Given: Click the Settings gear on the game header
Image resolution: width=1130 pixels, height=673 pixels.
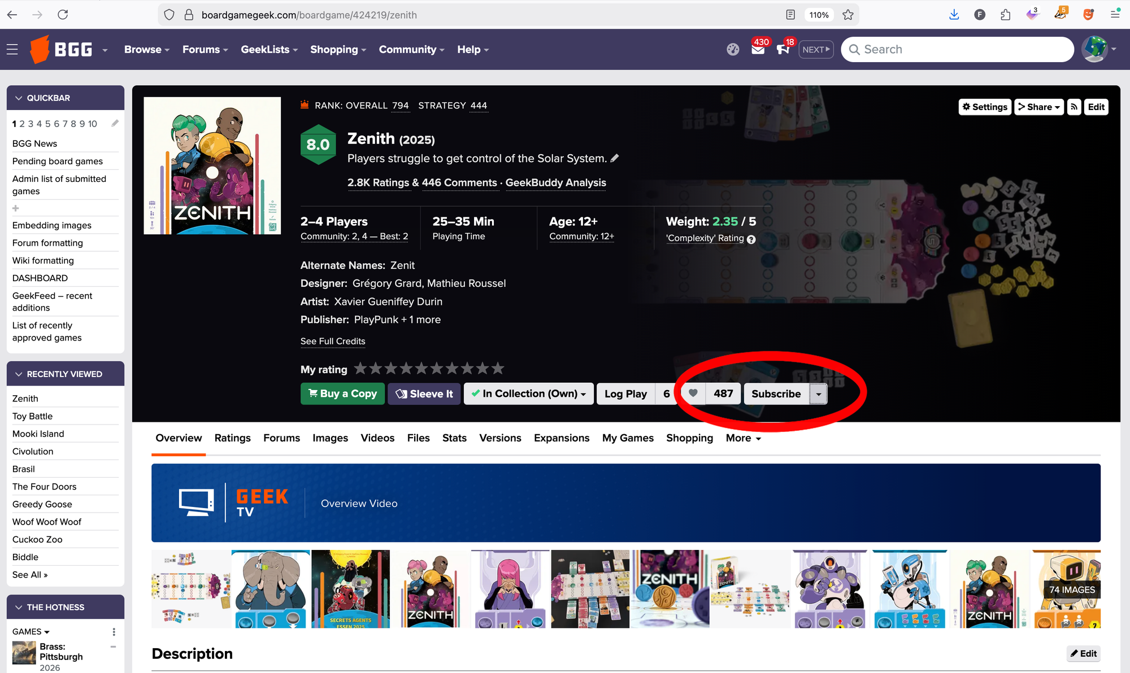Looking at the screenshot, I should point(984,107).
